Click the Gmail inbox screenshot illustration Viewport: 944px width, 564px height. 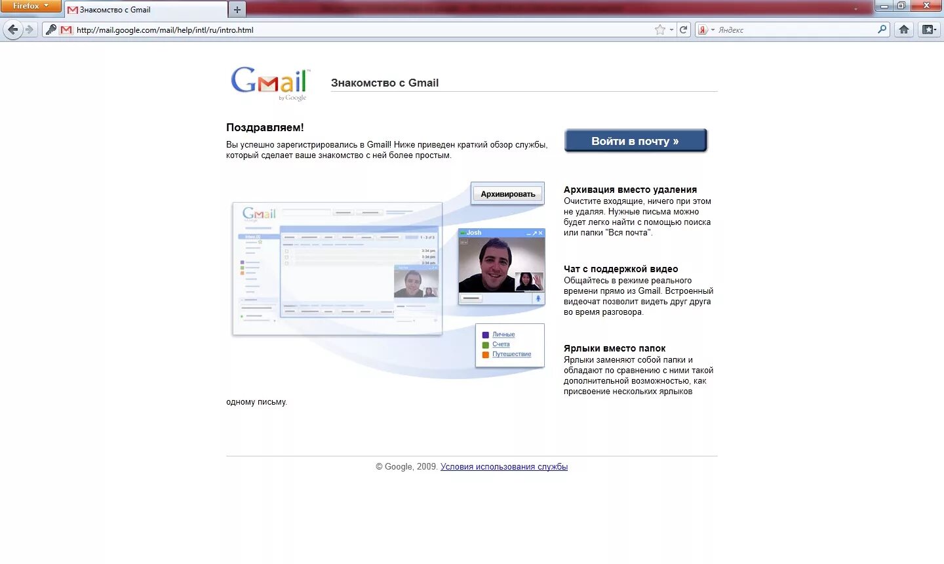pos(338,269)
